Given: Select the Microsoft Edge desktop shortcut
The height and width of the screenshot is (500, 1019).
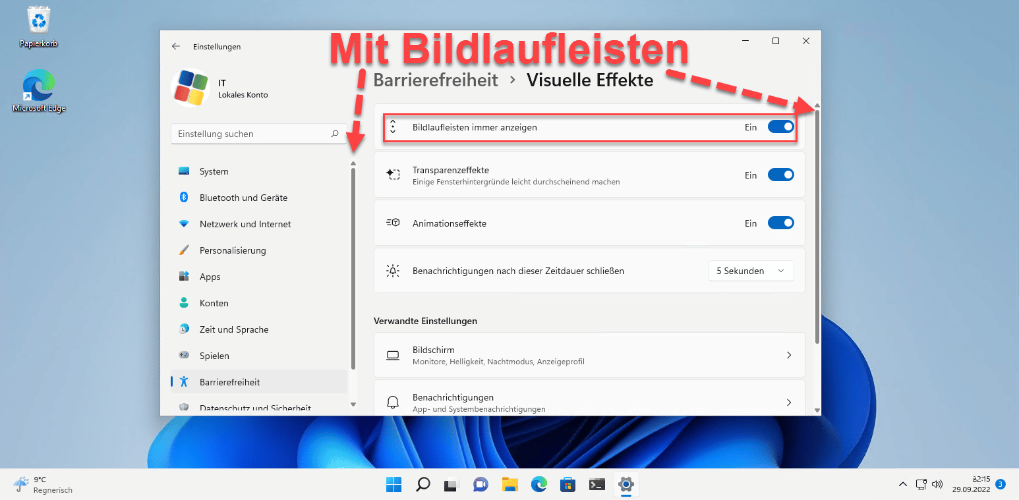Looking at the screenshot, I should (40, 92).
